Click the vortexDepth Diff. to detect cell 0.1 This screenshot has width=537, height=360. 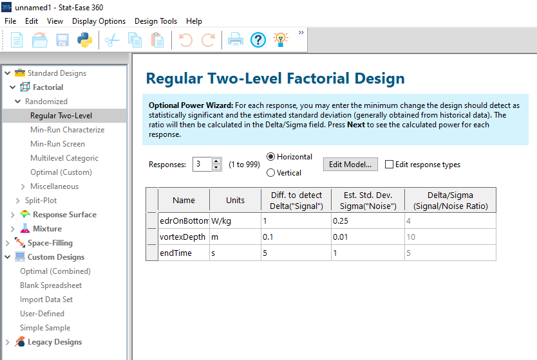pos(296,237)
